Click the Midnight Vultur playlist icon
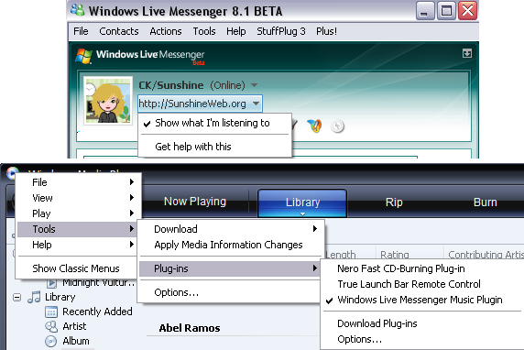 (51, 283)
